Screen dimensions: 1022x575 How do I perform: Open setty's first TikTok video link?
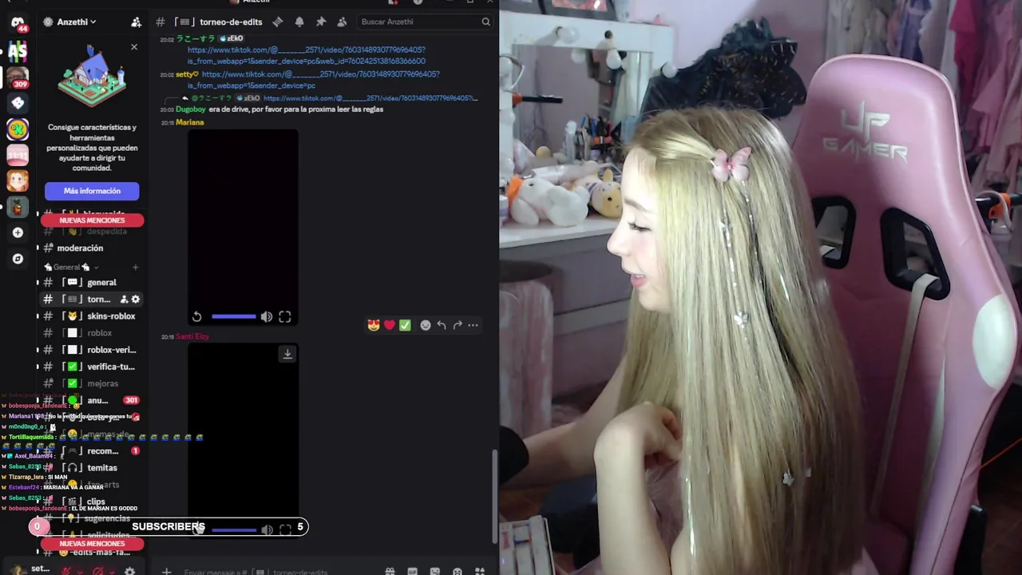(x=315, y=80)
